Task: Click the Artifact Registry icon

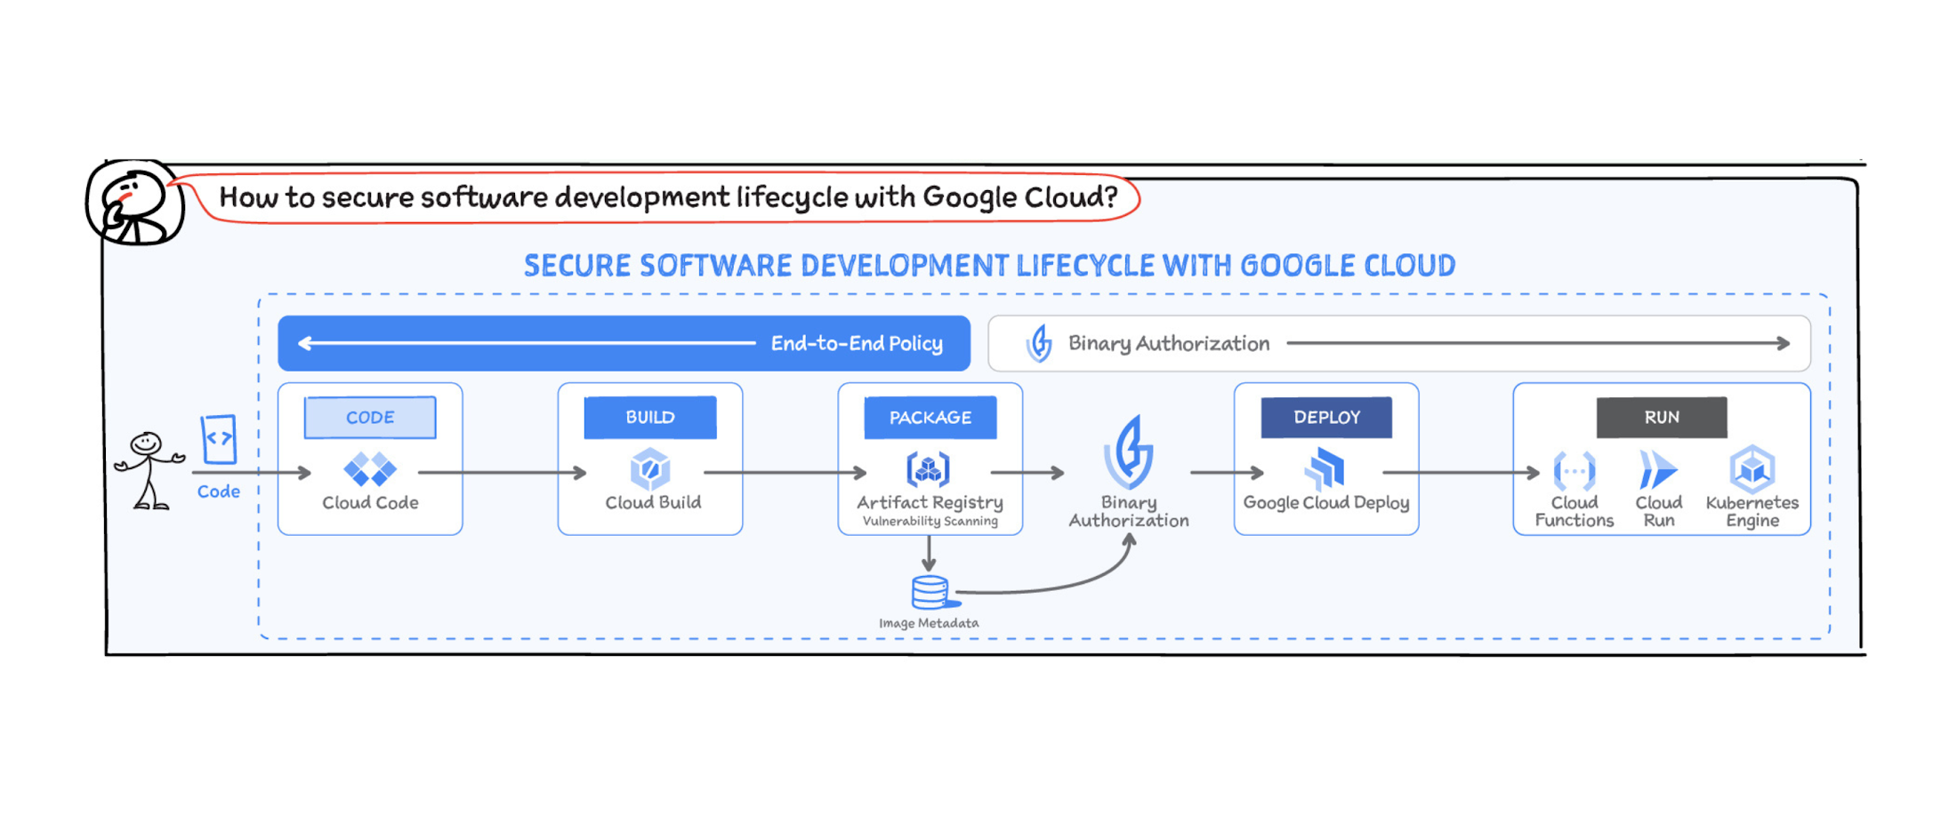Action: tap(928, 468)
